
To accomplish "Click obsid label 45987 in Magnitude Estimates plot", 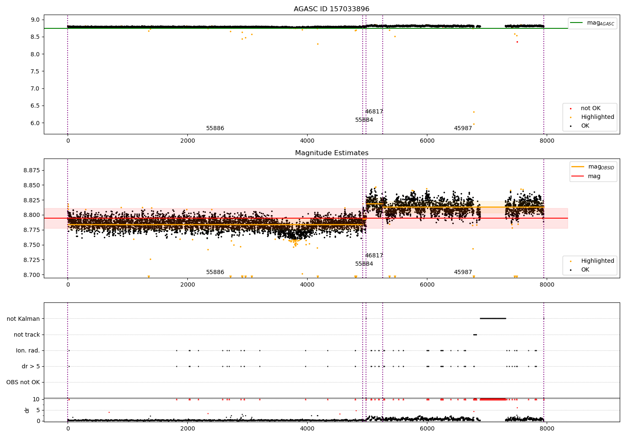I will [x=463, y=272].
